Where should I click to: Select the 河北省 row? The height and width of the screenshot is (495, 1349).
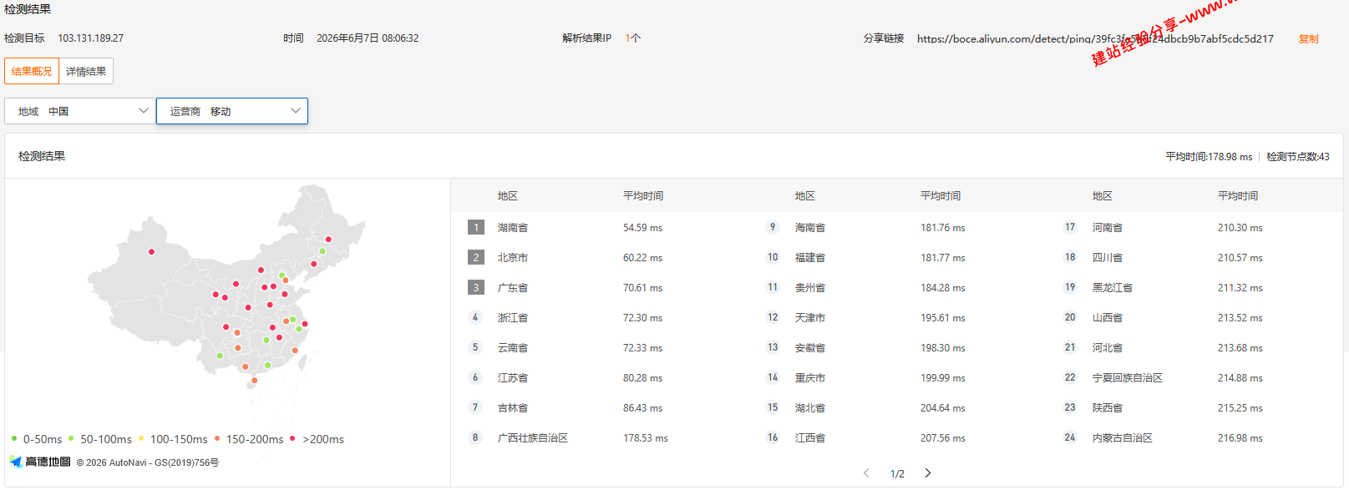pyautogui.click(x=1194, y=347)
